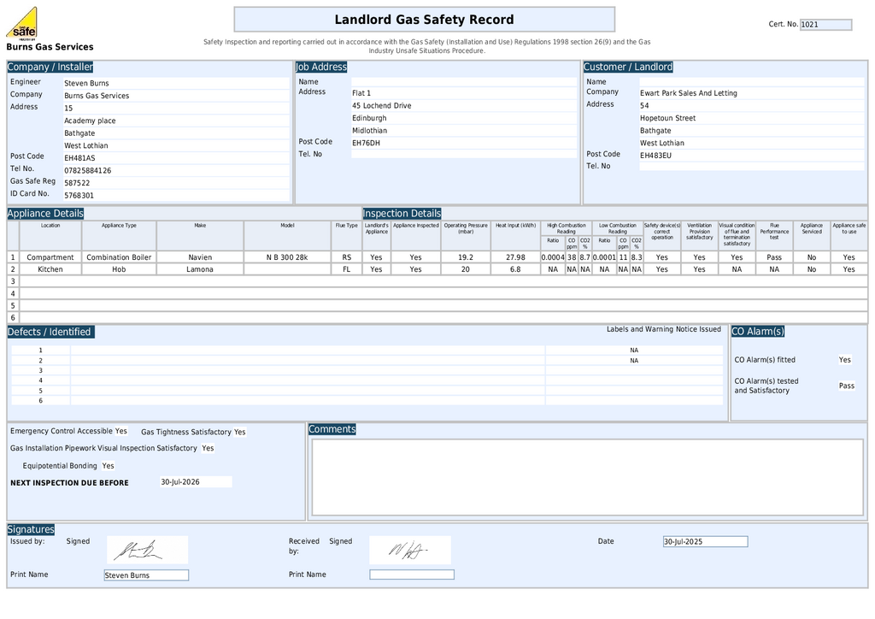Click customer company 'Ewart Park Sales And Letting'

coord(752,93)
